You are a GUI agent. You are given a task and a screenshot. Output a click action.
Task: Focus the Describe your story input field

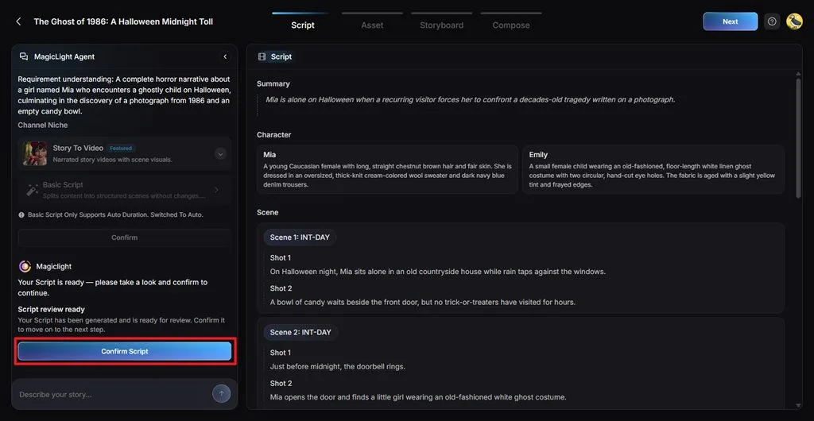pyautogui.click(x=113, y=395)
